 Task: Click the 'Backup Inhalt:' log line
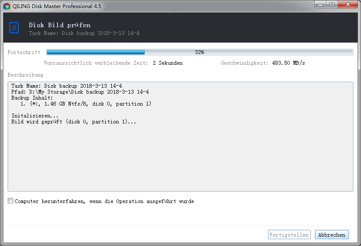pos(32,98)
